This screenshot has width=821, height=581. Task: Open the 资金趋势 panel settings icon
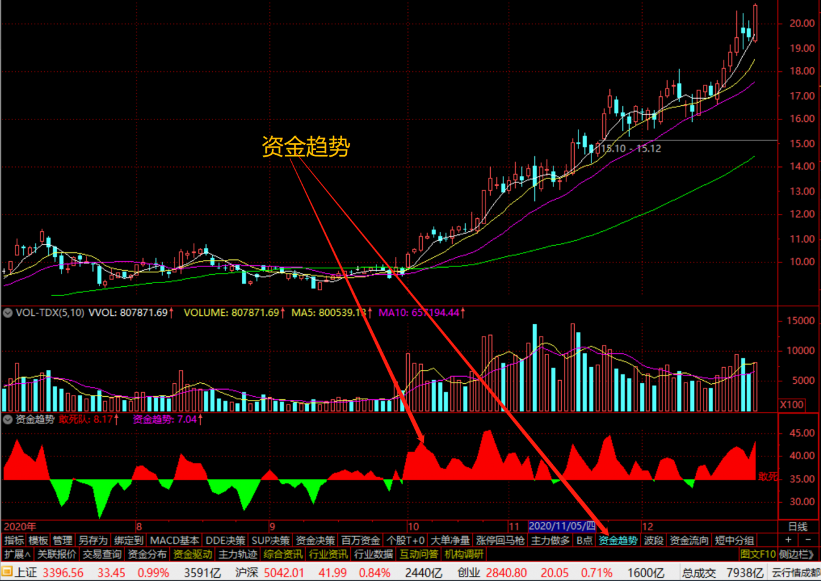(x=8, y=419)
